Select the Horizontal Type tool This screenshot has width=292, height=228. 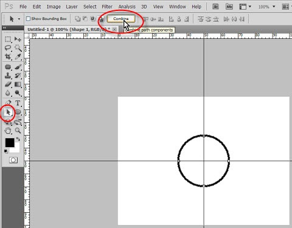coord(18,103)
